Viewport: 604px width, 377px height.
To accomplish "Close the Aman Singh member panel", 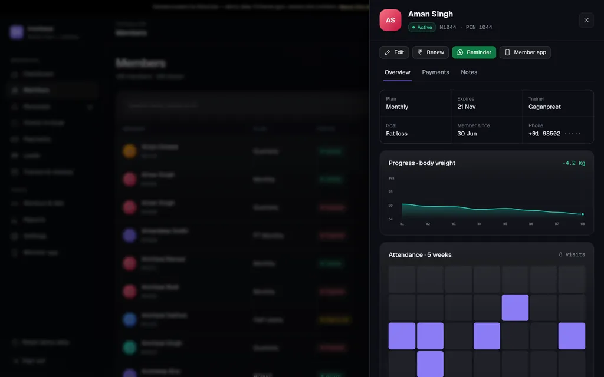I will click(586, 20).
